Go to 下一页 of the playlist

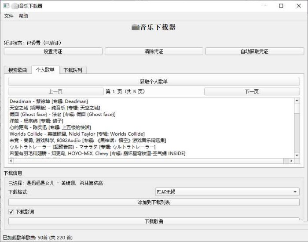(x=252, y=92)
